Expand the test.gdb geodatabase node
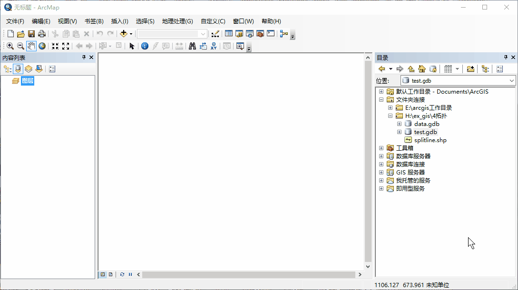 [x=400, y=132]
